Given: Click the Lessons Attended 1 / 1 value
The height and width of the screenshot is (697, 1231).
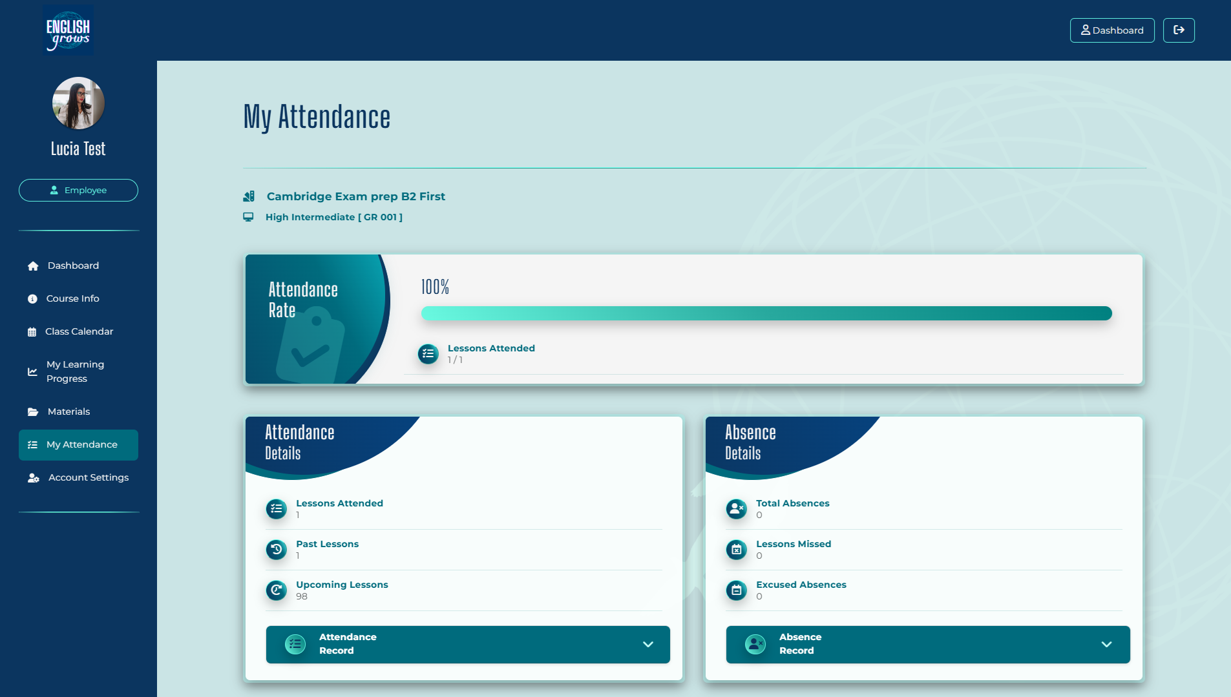Looking at the screenshot, I should tap(455, 360).
